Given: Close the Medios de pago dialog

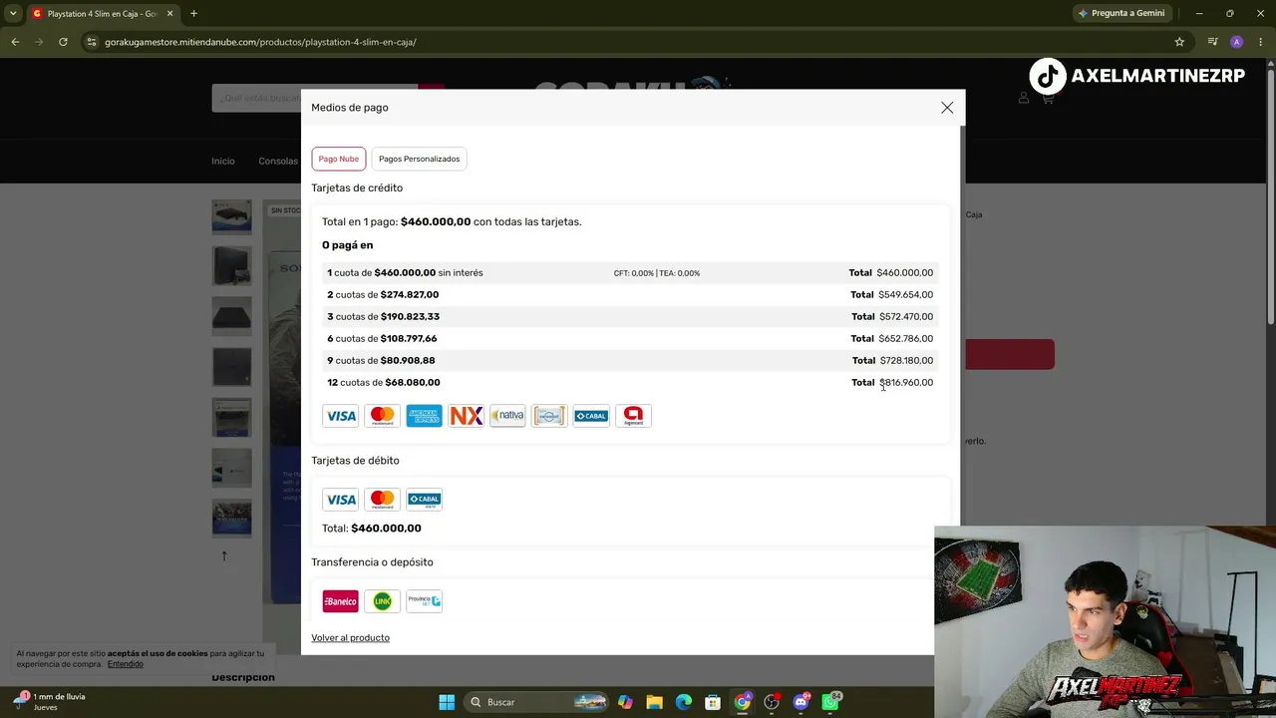Looking at the screenshot, I should (947, 108).
